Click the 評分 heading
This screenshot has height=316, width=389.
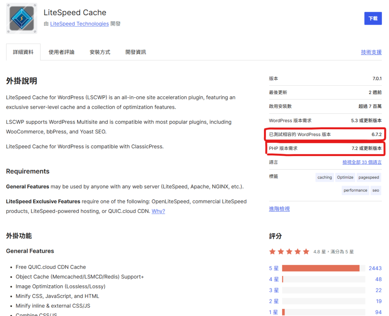point(275,236)
